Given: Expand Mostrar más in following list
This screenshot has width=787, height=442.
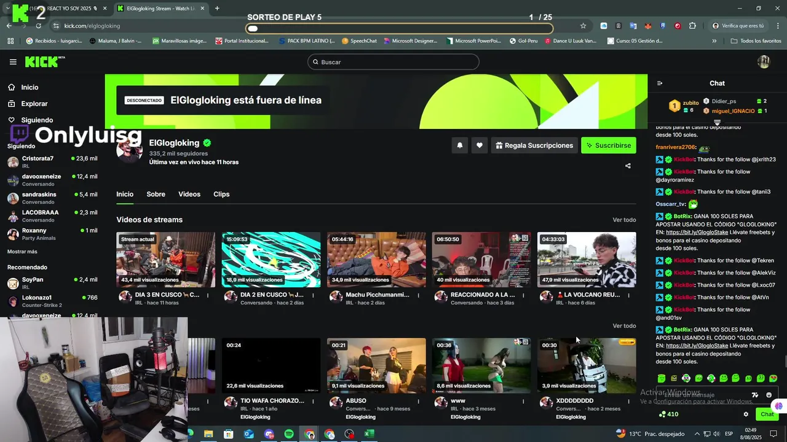Looking at the screenshot, I should point(22,252).
